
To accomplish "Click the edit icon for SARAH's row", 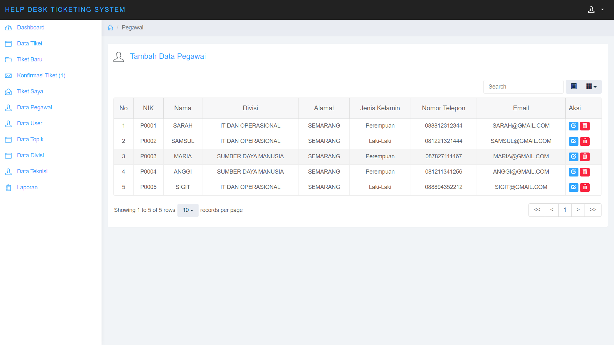I will (573, 126).
